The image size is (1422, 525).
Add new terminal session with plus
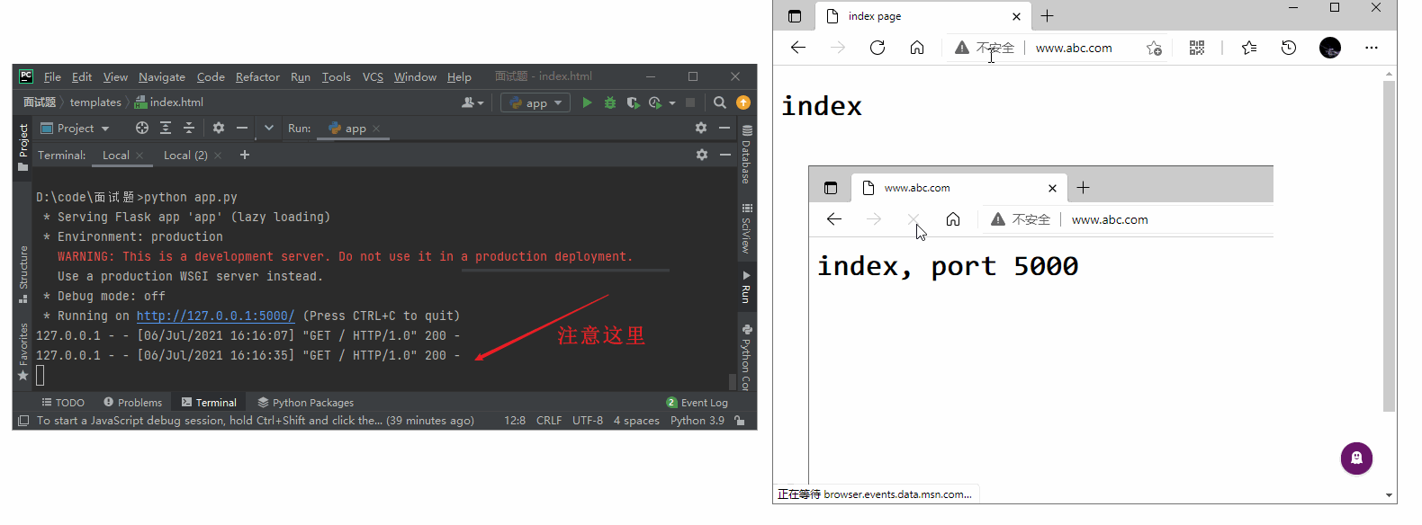tap(245, 155)
